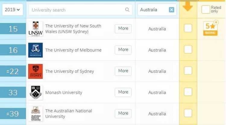Click More button for UNSW Sydney
This screenshot has width=226, height=125.
click(x=123, y=28)
